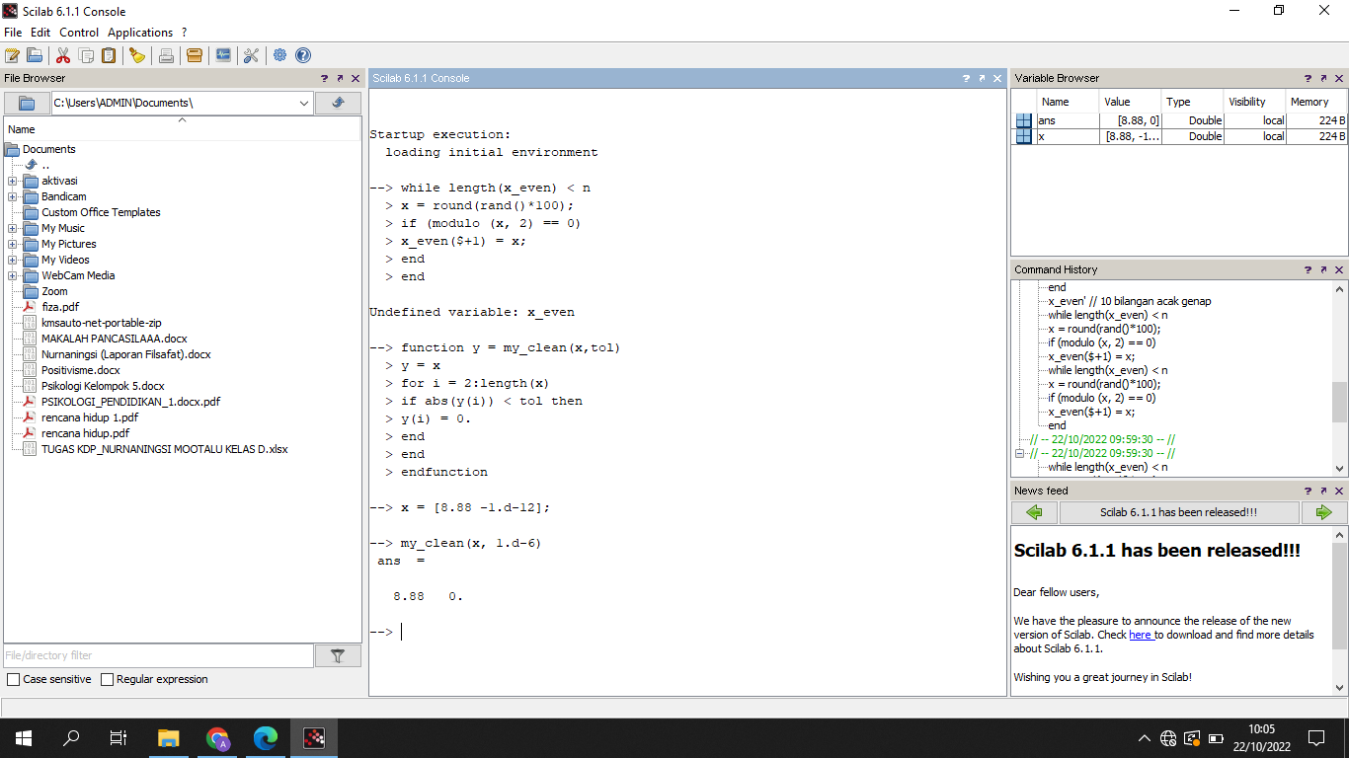The width and height of the screenshot is (1349, 758).
Task: Open the directory path dropdown
Action: pos(304,103)
